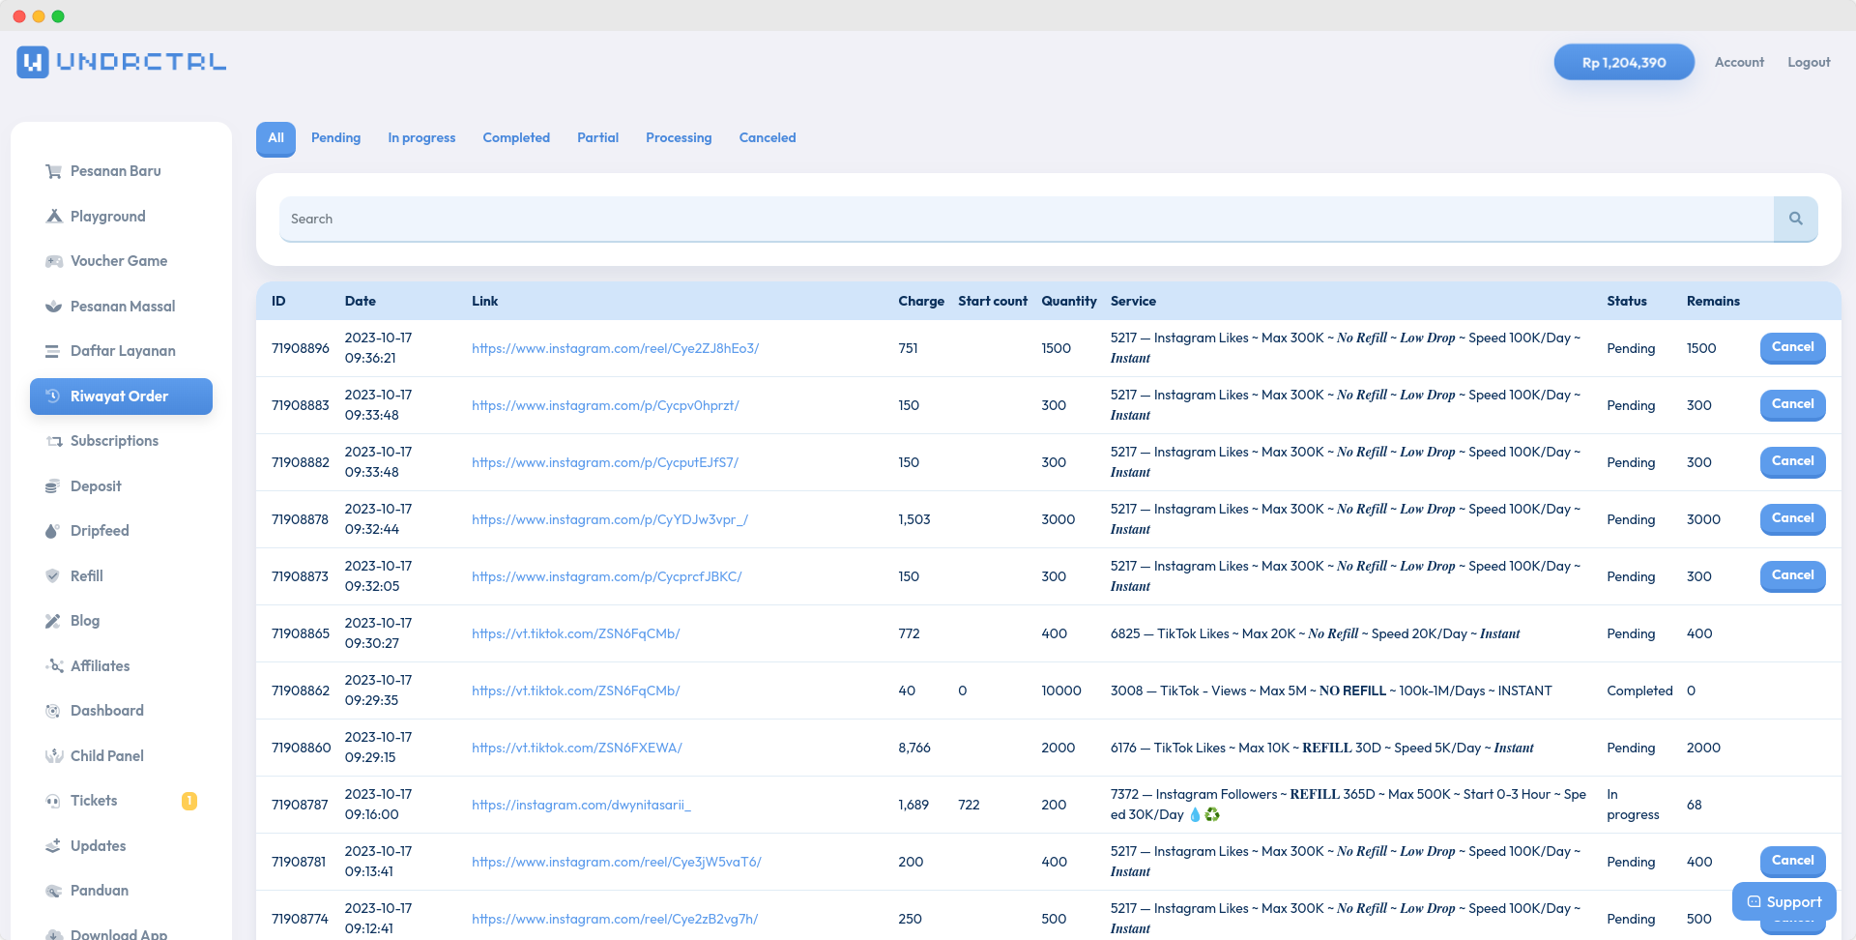Open the Child Panel icon
Viewport: 1856px width, 940px height.
53,755
